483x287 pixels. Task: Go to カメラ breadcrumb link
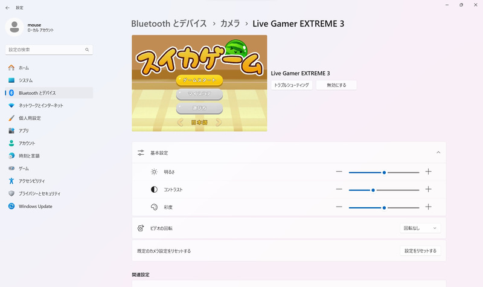(230, 24)
